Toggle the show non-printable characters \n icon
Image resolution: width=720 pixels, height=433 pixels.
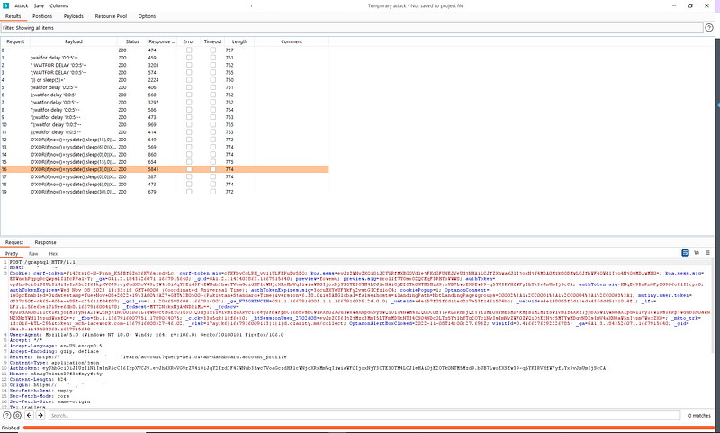(x=697, y=253)
